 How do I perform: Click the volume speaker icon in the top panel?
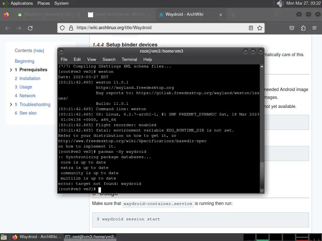pos(280,3)
